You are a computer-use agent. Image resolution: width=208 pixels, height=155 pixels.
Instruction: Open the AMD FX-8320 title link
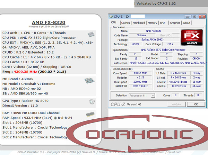(x=49, y=22)
